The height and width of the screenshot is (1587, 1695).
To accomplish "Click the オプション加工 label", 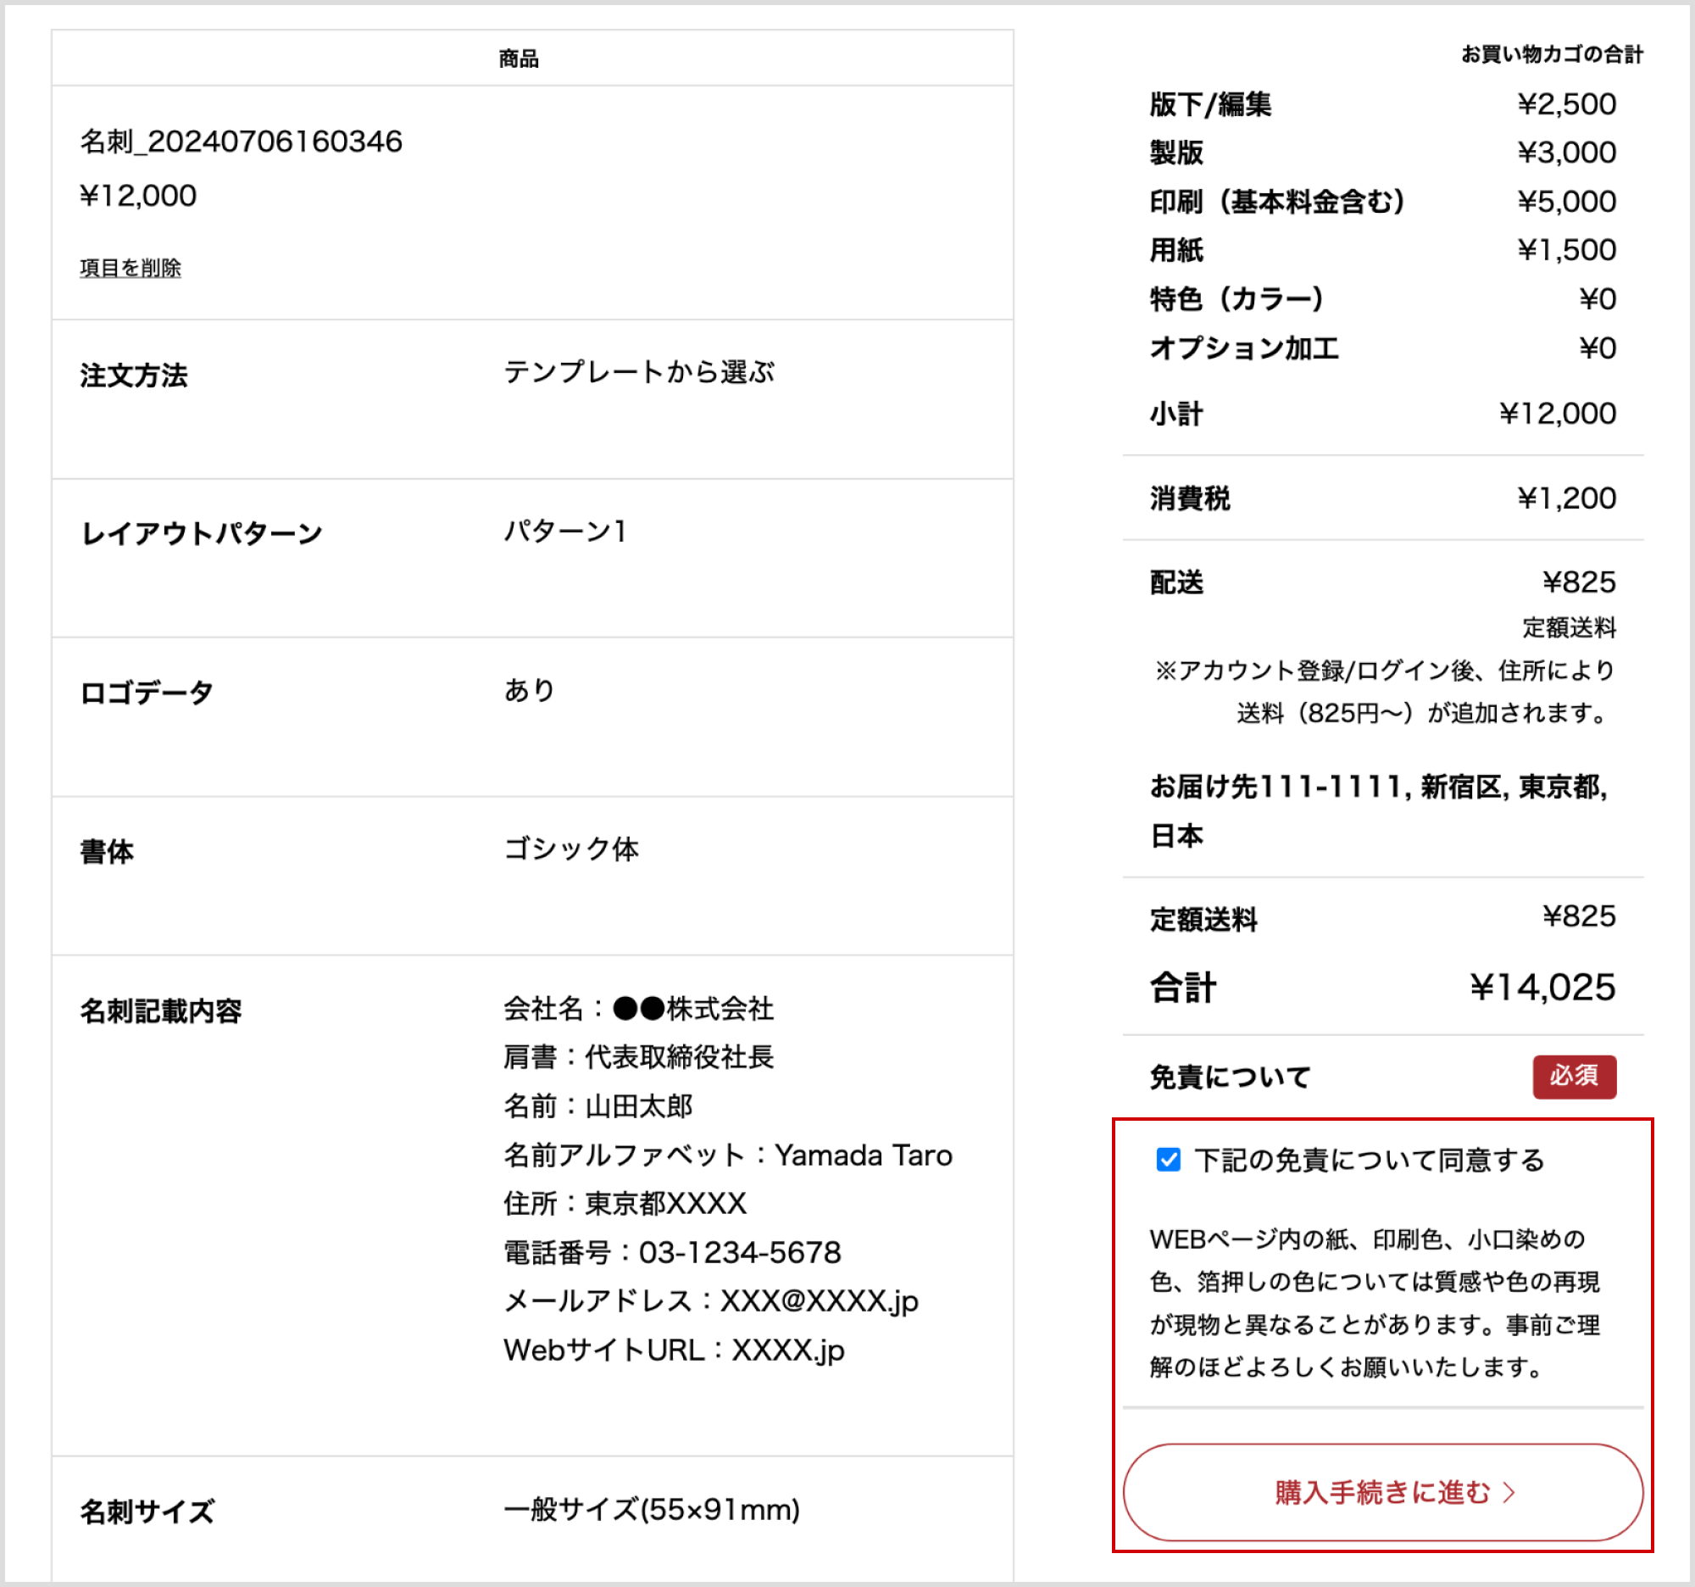I will pos(1244,348).
